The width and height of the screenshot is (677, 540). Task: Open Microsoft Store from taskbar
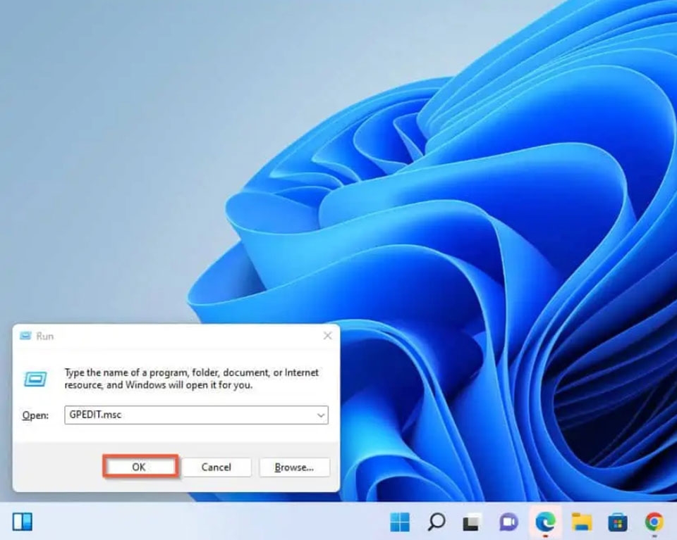[x=618, y=522]
